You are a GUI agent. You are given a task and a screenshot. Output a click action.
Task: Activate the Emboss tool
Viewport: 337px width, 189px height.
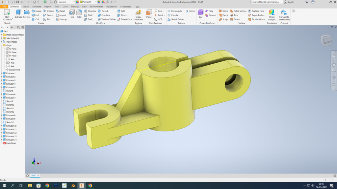(x=49, y=11)
